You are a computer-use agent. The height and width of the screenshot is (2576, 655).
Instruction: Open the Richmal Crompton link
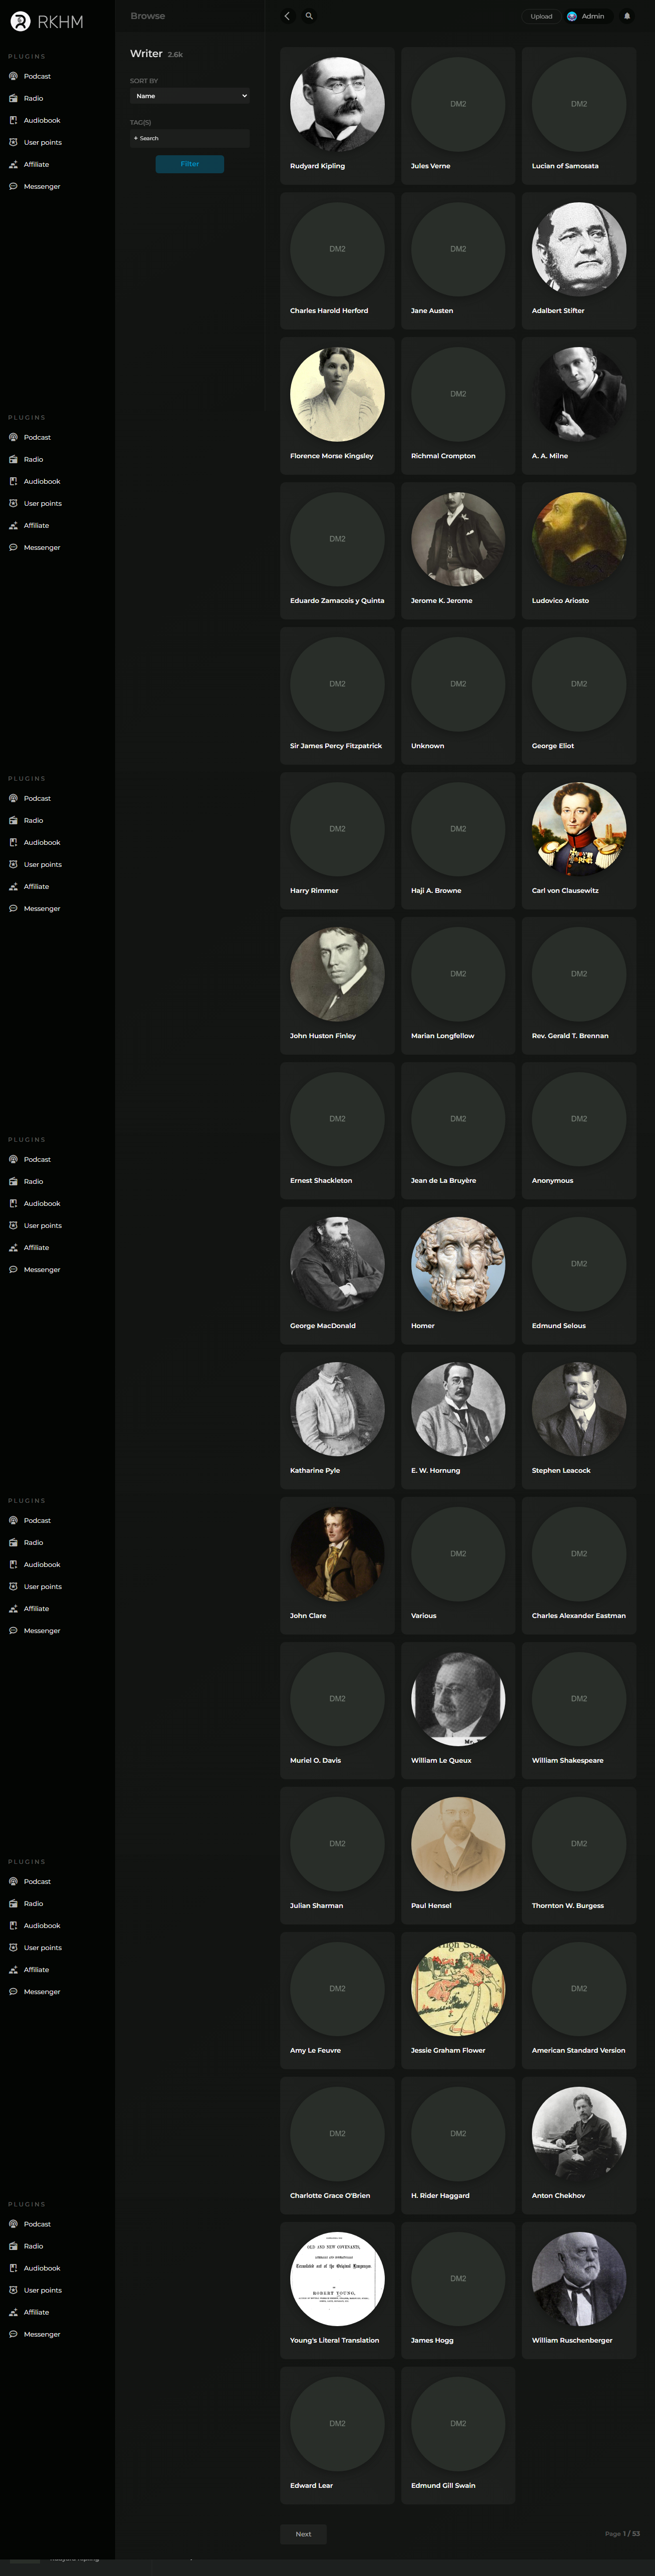[443, 456]
